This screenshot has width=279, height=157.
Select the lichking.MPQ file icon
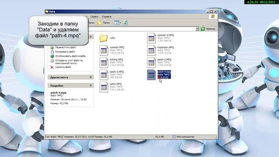[104, 62]
